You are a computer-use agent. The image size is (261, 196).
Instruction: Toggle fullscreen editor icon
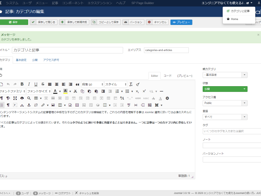15,98
